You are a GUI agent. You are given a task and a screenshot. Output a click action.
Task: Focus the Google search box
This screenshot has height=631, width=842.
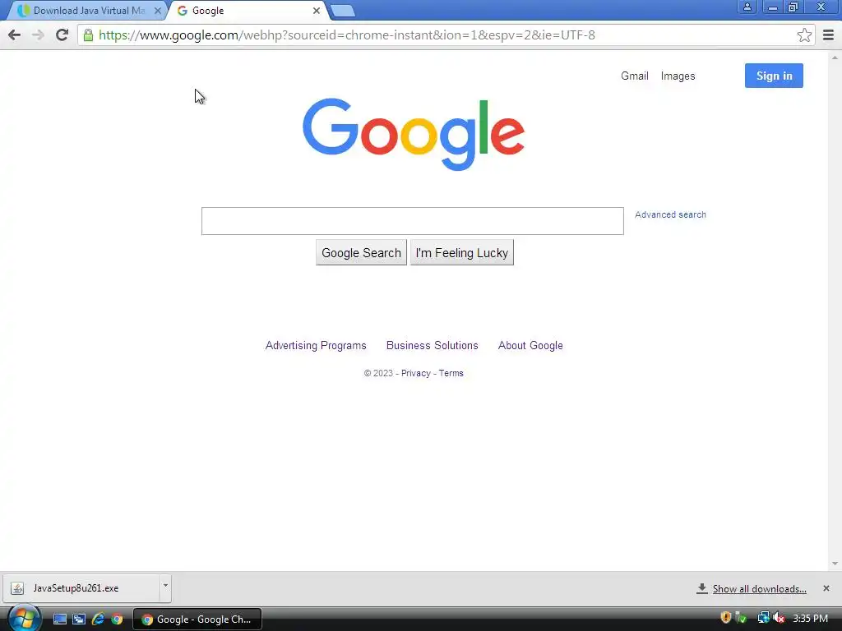[413, 221]
